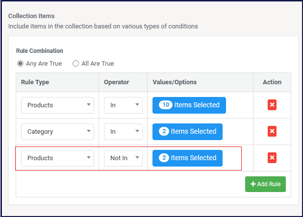Expand the In operator for Category row
This screenshot has width=303, height=217.
coord(123,132)
